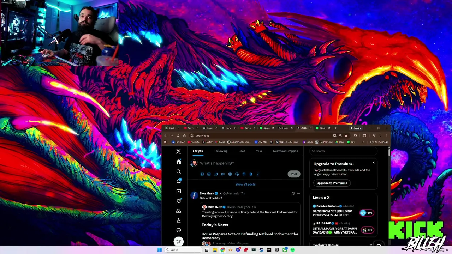Open Nextdoor Steppas tab
The height and width of the screenshot is (254, 452).
tap(285, 151)
